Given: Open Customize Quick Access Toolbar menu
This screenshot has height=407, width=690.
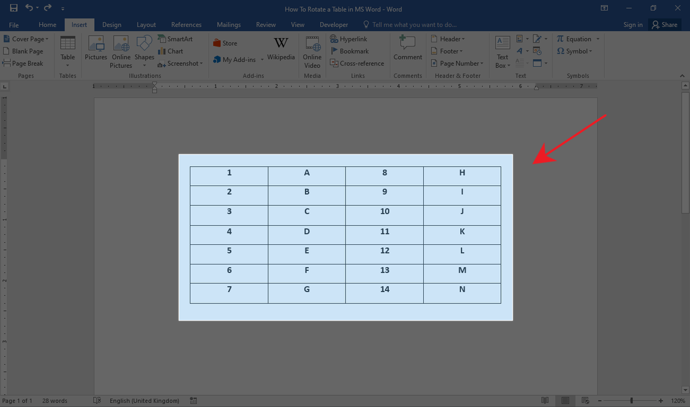Looking at the screenshot, I should 63,9.
